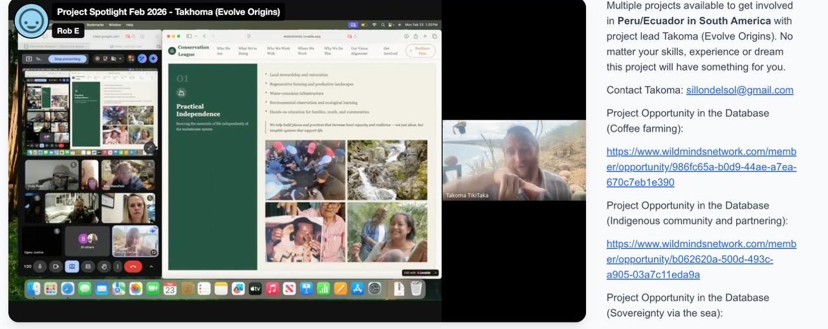Select the 'Practical Independence' heading

pos(198,110)
